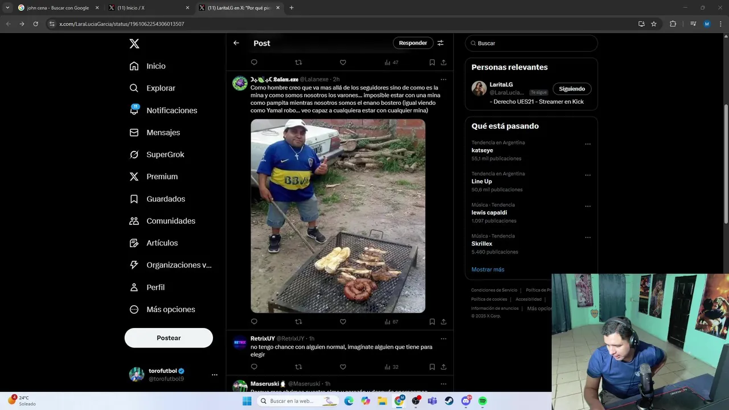Open more options on RetrixUY post
Screen dimensions: 729x410
(444, 338)
